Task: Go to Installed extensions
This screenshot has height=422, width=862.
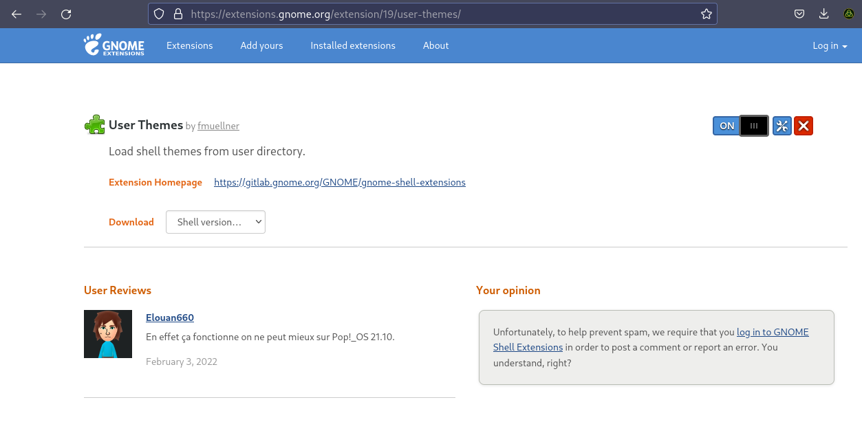Action: click(353, 45)
